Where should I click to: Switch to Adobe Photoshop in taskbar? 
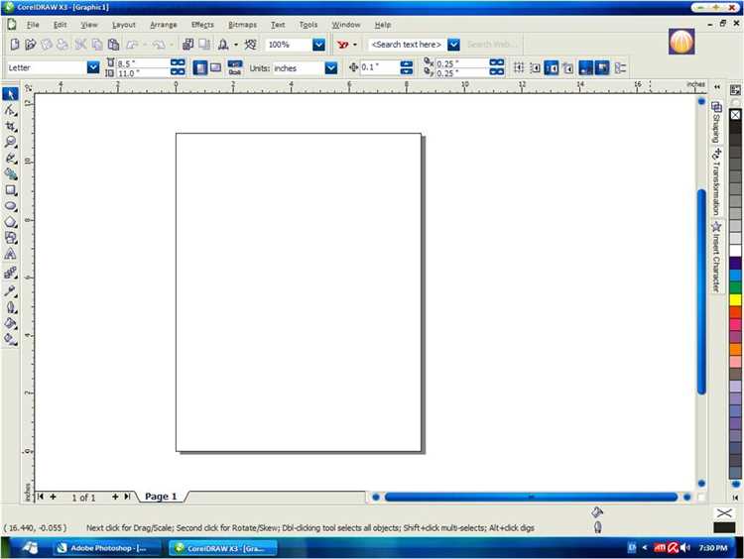click(x=107, y=547)
